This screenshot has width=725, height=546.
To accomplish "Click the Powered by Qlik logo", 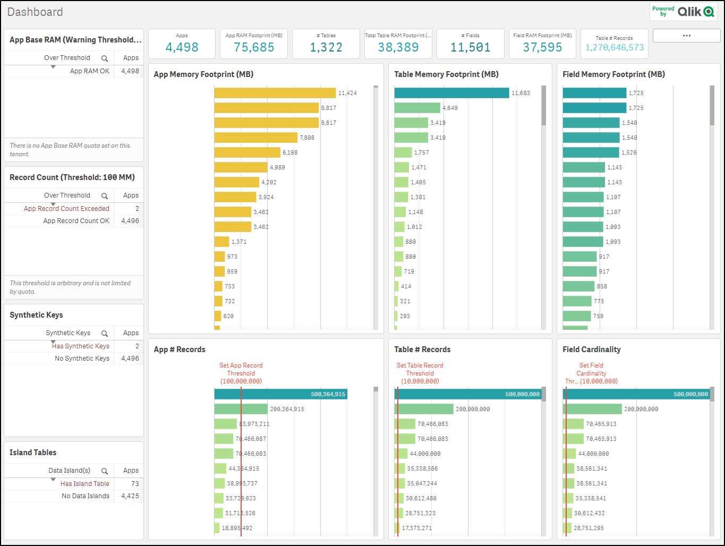I will coord(684,11).
